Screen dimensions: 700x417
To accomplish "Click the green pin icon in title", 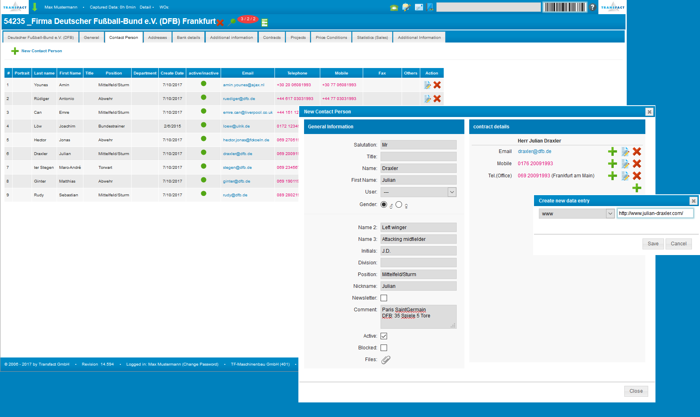I will tap(232, 22).
